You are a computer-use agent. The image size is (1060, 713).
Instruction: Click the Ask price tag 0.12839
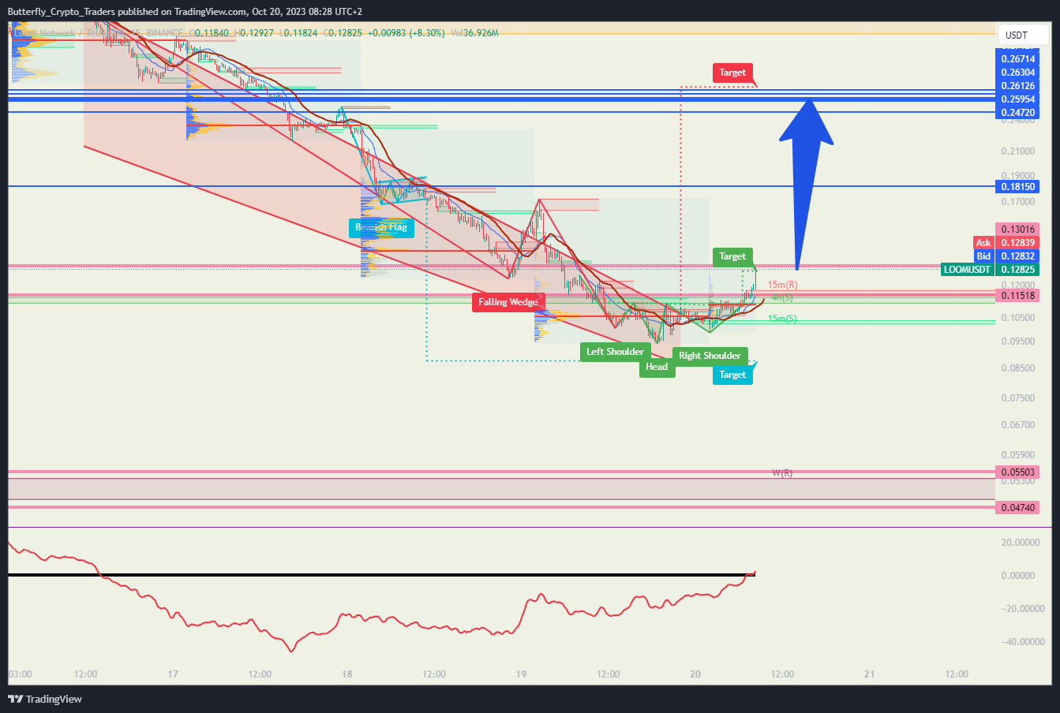pos(1006,243)
